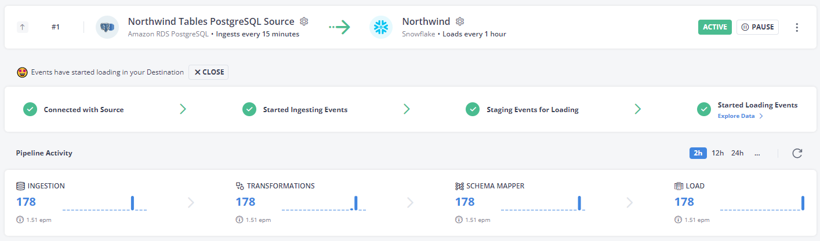Click the Transformations icon
820x241 pixels.
point(240,186)
